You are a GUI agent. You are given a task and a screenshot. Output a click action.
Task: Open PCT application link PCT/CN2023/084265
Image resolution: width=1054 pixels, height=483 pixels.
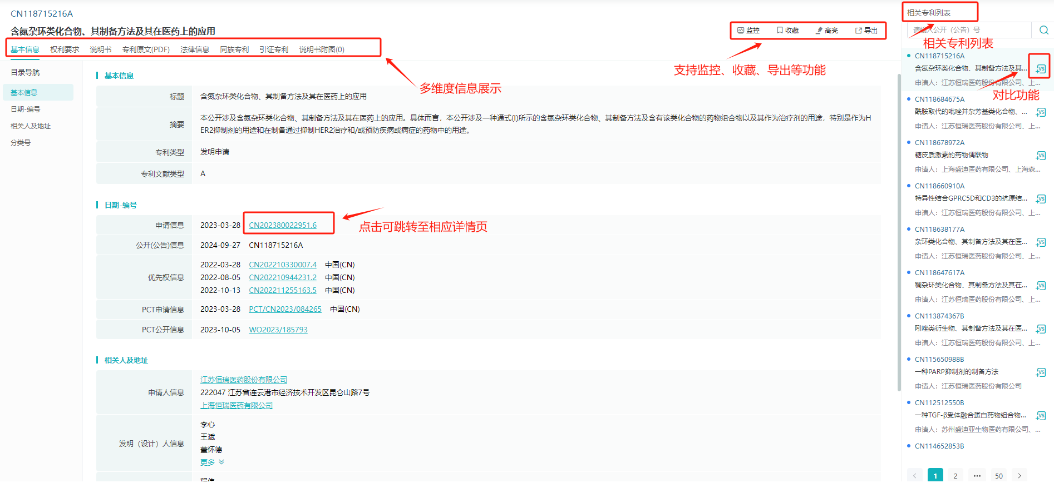[x=285, y=309]
